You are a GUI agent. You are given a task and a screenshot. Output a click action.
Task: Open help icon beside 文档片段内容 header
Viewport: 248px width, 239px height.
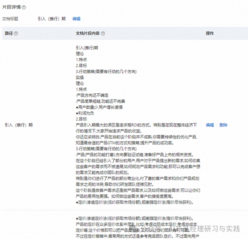103,34
